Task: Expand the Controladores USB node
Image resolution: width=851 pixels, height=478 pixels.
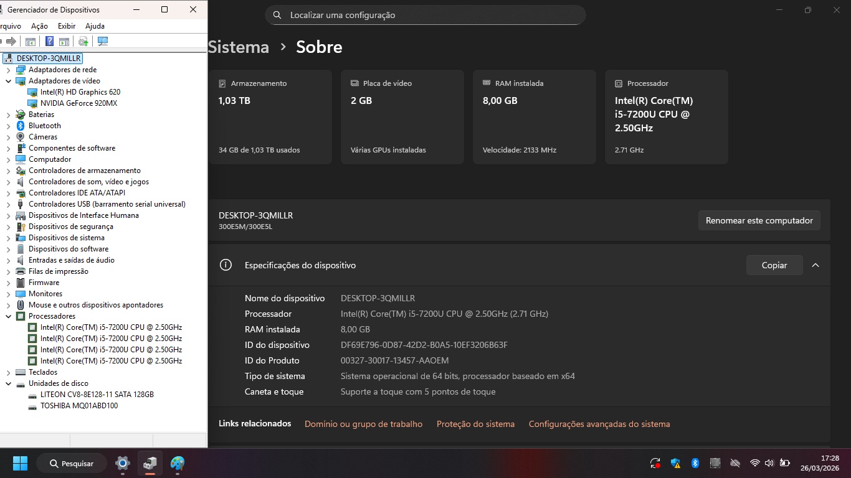Action: pos(9,204)
